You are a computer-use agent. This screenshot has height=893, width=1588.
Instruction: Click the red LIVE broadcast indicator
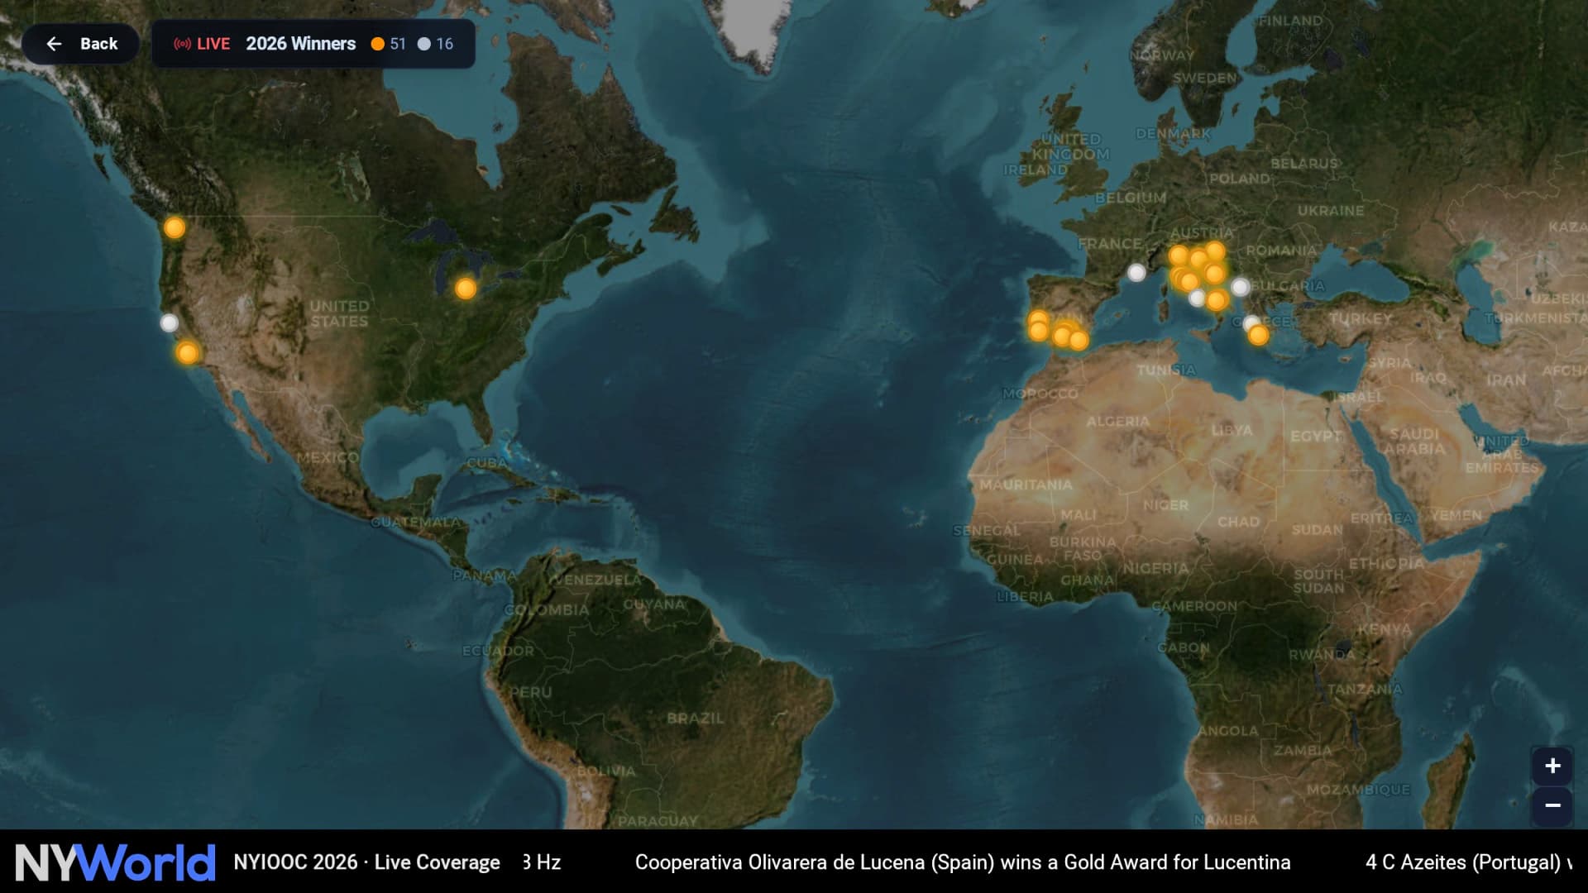pos(201,44)
